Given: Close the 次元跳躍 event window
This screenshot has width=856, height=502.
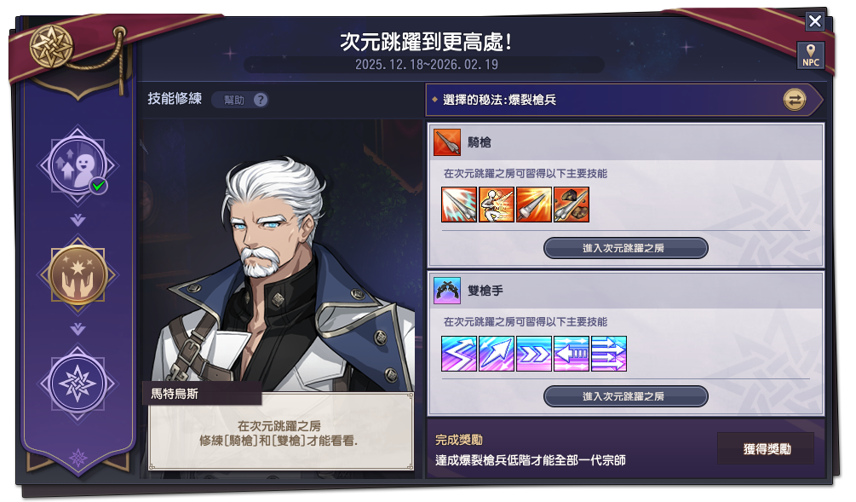Looking at the screenshot, I should (x=815, y=21).
